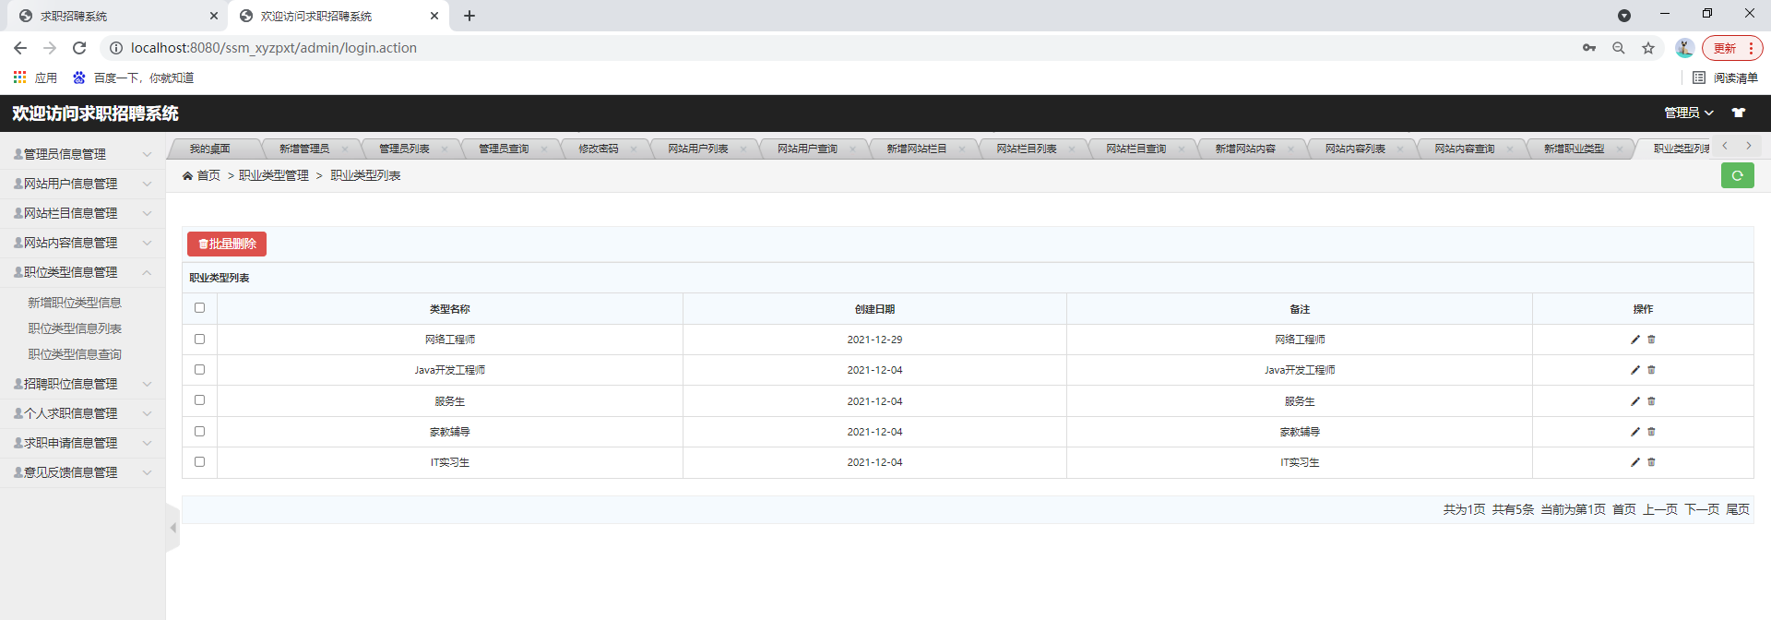1771x620 pixels.
Task: Expand 个人求职信息管理 sidebar menu
Action: (83, 413)
